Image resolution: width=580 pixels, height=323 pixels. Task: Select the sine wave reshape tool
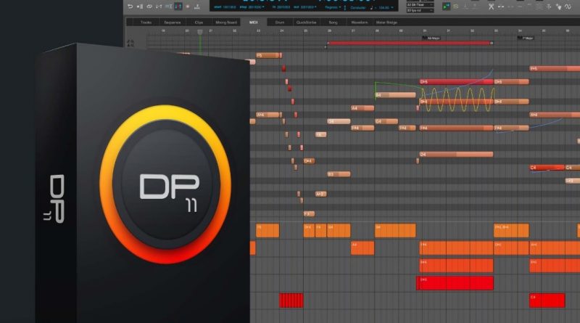pos(568,7)
